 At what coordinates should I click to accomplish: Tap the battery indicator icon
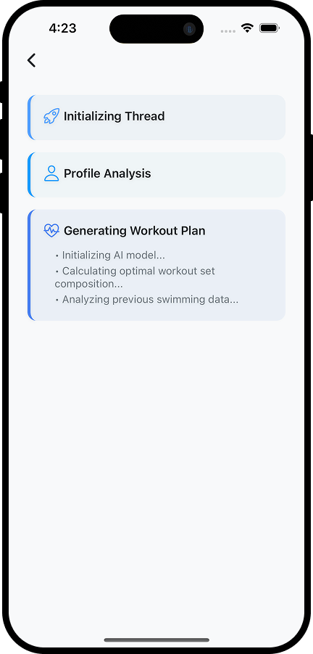(270, 28)
